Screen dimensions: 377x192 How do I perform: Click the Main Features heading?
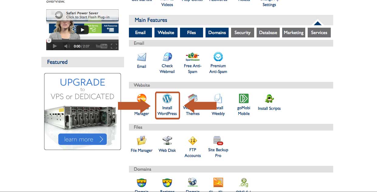[151, 20]
